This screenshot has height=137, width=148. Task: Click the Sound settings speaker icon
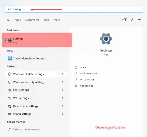[10, 114]
